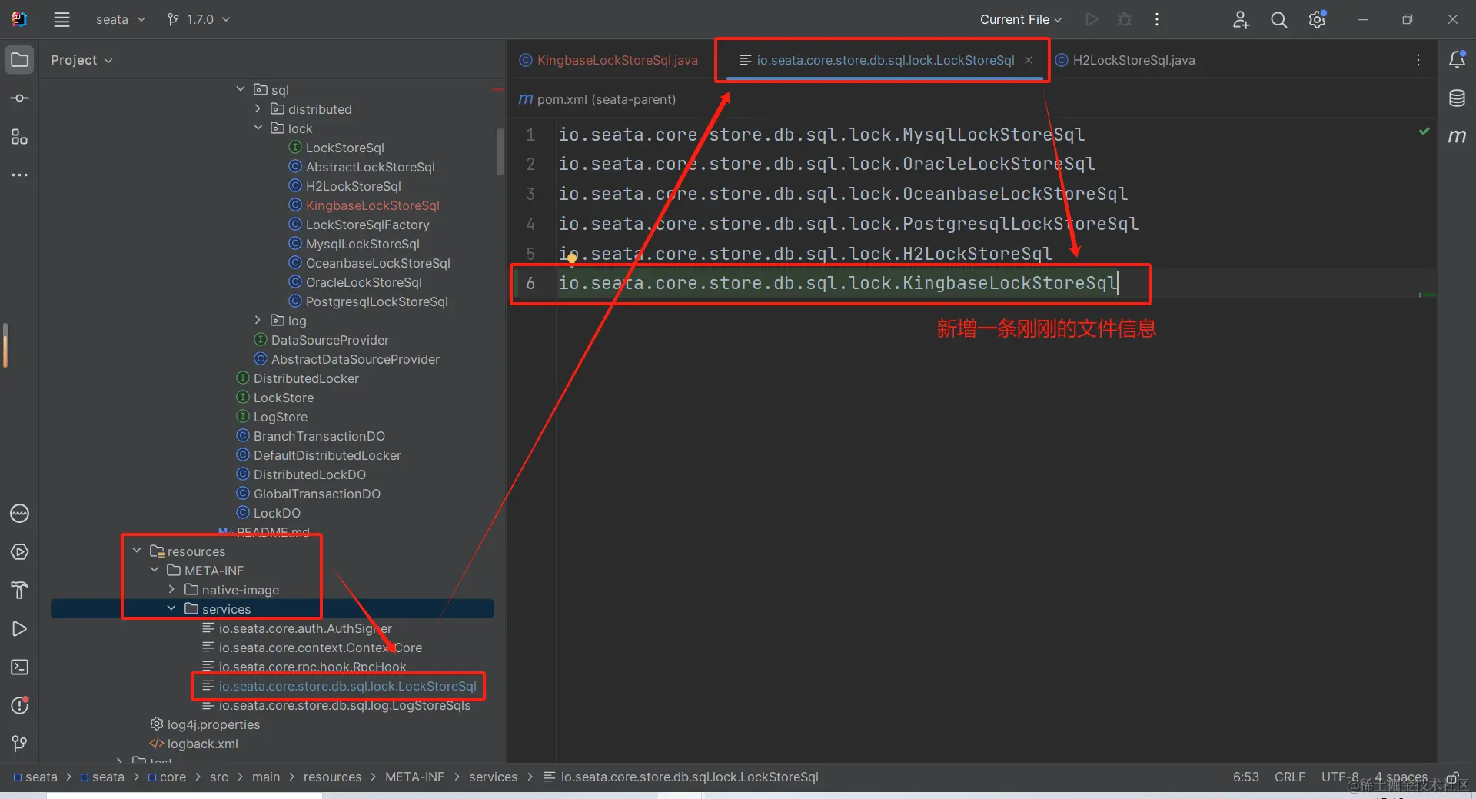Collapse the META-INF folder
The width and height of the screenshot is (1476, 799).
click(154, 570)
